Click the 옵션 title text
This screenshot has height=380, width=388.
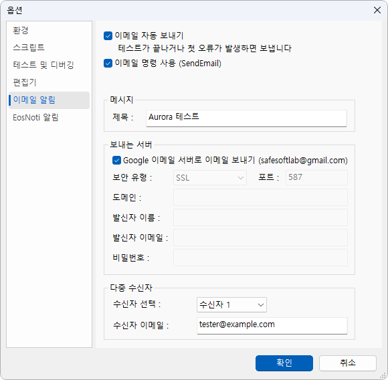(x=15, y=10)
